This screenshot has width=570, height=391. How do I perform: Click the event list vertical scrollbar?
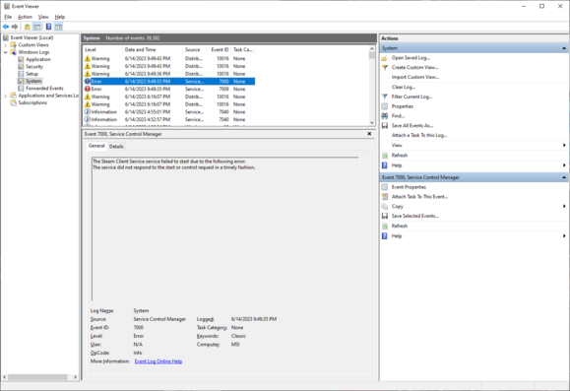(372, 86)
